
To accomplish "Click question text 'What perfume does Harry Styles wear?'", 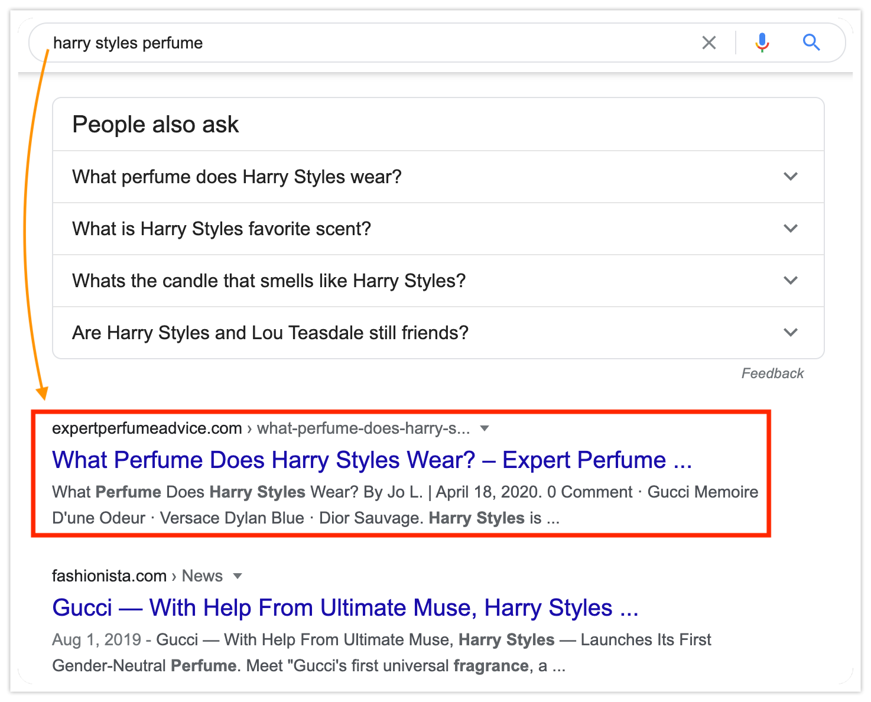I will (x=236, y=177).
